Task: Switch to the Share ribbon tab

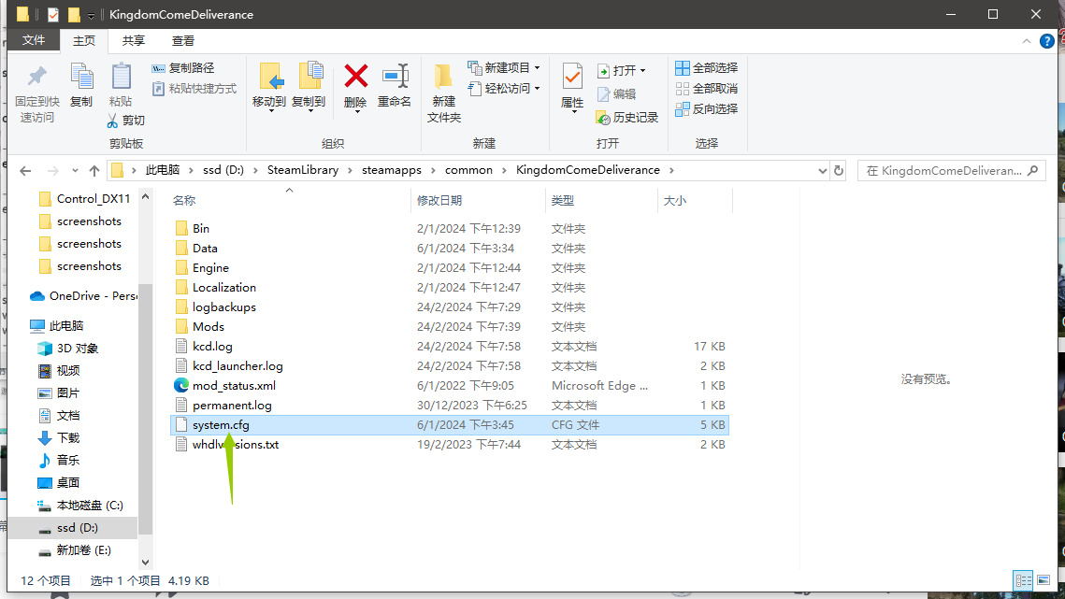Action: point(133,41)
